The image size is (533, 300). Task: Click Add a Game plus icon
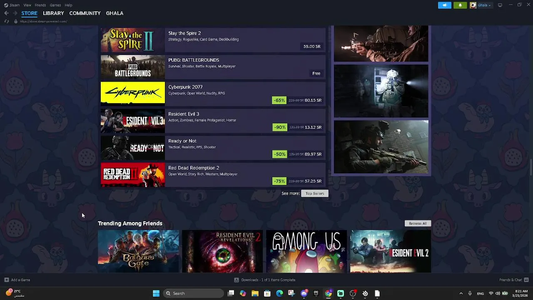(x=6, y=280)
